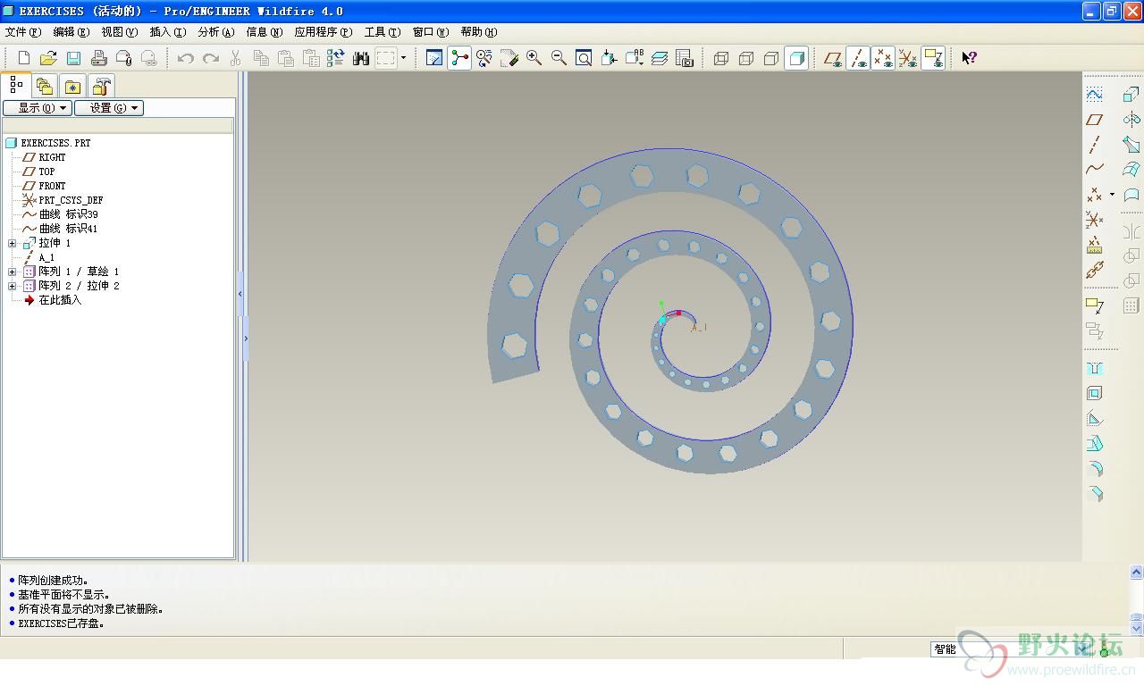1144x686 pixels.
Task: Switch to no hidden display mode
Action: click(x=771, y=58)
